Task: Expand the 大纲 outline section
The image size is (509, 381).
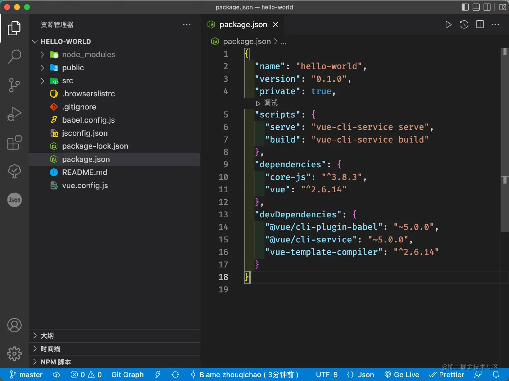Action: click(115, 335)
